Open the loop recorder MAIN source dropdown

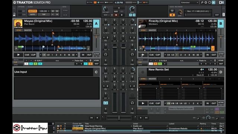pyautogui.click(x=107, y=15)
